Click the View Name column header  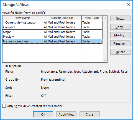point(23,18)
